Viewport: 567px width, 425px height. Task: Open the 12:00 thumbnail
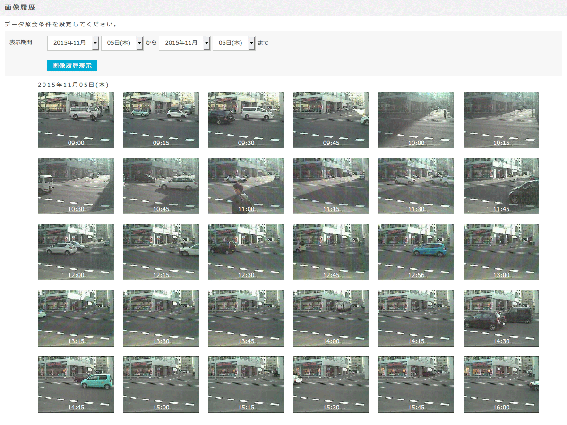click(x=76, y=252)
